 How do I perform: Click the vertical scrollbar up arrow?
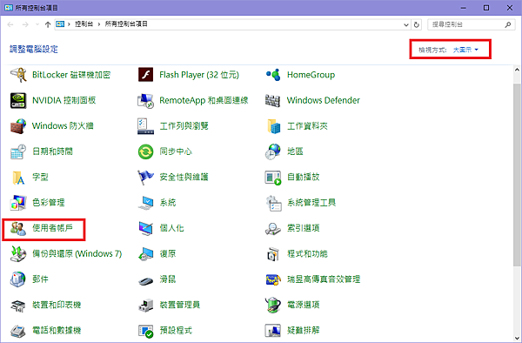(517, 70)
